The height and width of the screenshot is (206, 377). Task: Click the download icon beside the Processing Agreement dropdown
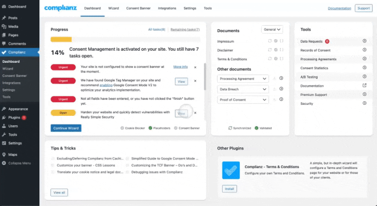(274, 79)
